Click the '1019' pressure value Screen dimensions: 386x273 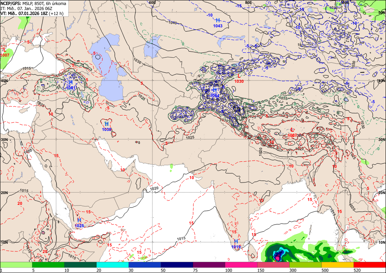coord(236,247)
